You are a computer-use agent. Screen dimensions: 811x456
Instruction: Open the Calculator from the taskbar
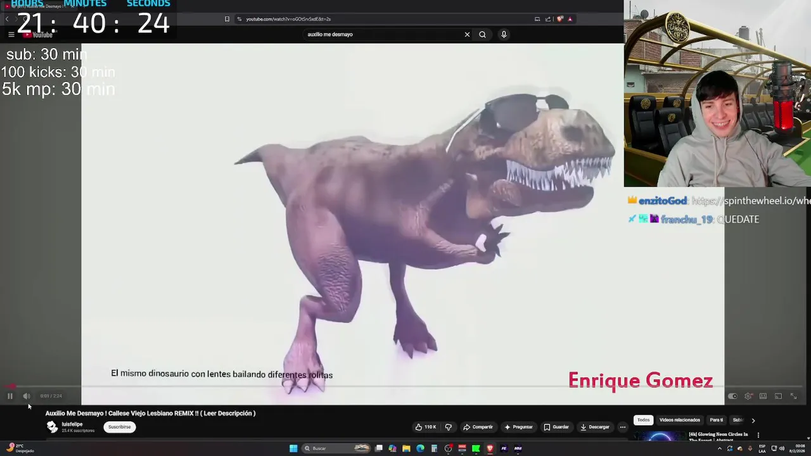[434, 448]
